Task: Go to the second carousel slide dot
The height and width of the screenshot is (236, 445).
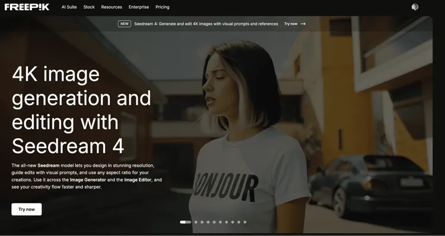Action: point(196,222)
